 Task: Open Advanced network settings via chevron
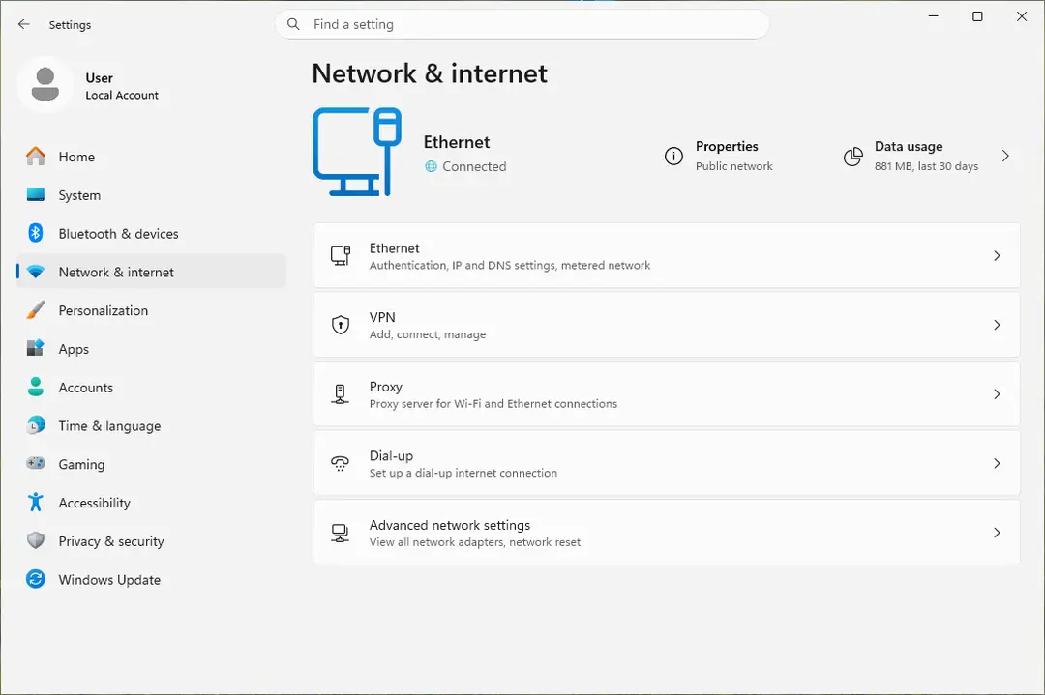tap(997, 533)
